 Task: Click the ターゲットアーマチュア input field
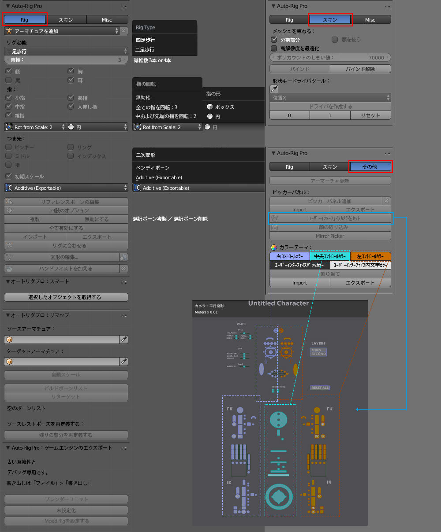pyautogui.click(x=62, y=362)
